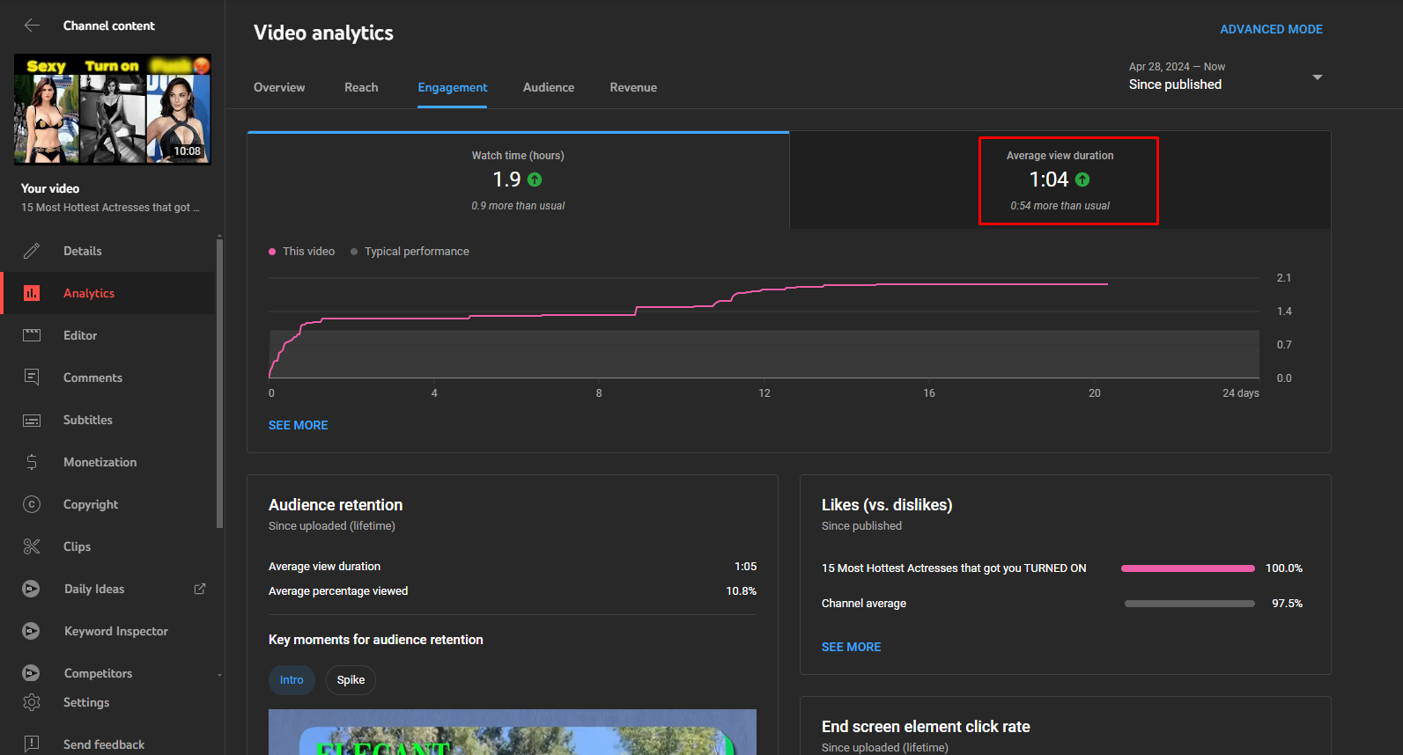The image size is (1403, 755).
Task: Click the Likes (vs. dislikes) heading
Action: (887, 505)
